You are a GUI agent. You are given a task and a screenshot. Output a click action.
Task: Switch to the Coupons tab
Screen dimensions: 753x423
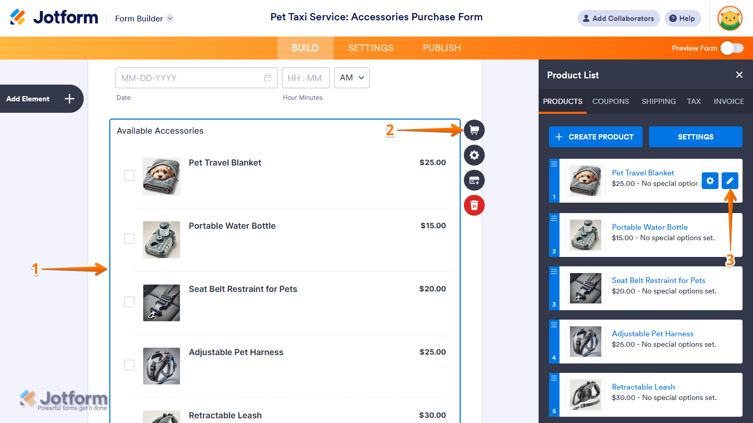point(611,101)
